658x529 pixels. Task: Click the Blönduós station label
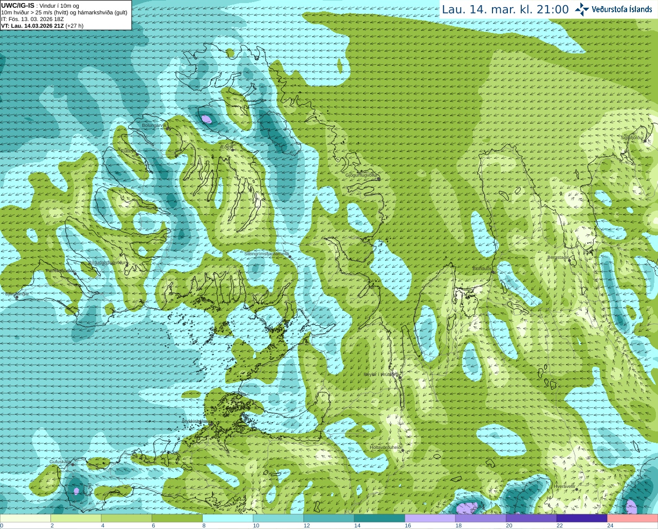coord(482,269)
